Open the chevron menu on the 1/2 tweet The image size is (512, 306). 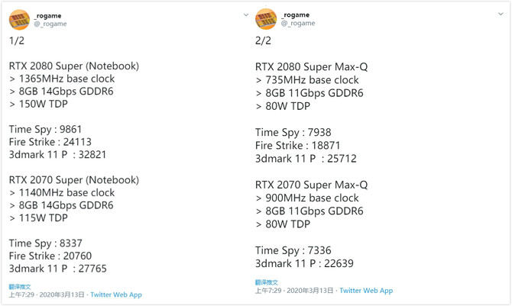point(246,14)
